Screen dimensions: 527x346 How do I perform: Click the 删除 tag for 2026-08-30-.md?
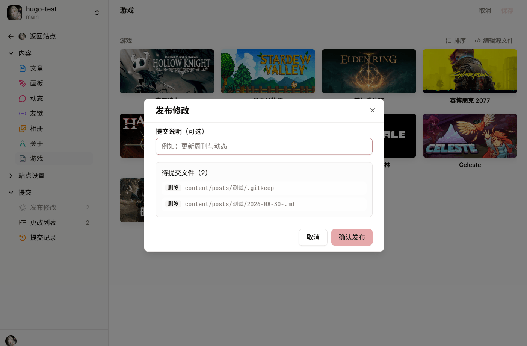coord(173,203)
